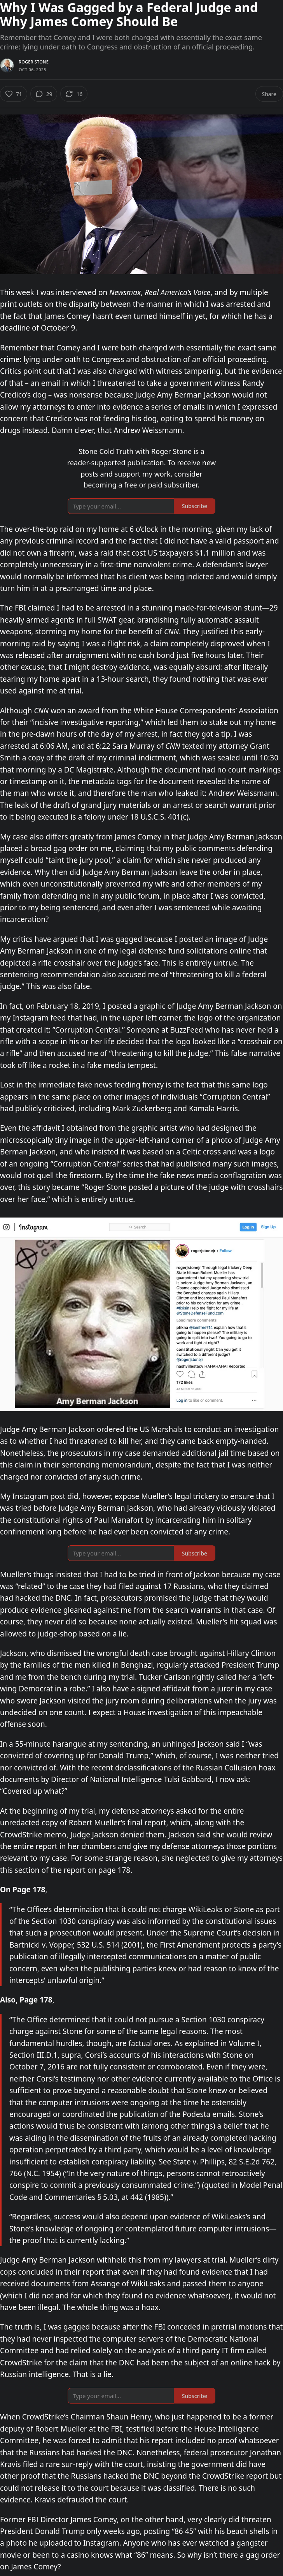Click the Instagram share arrow icon

click(202, 1374)
